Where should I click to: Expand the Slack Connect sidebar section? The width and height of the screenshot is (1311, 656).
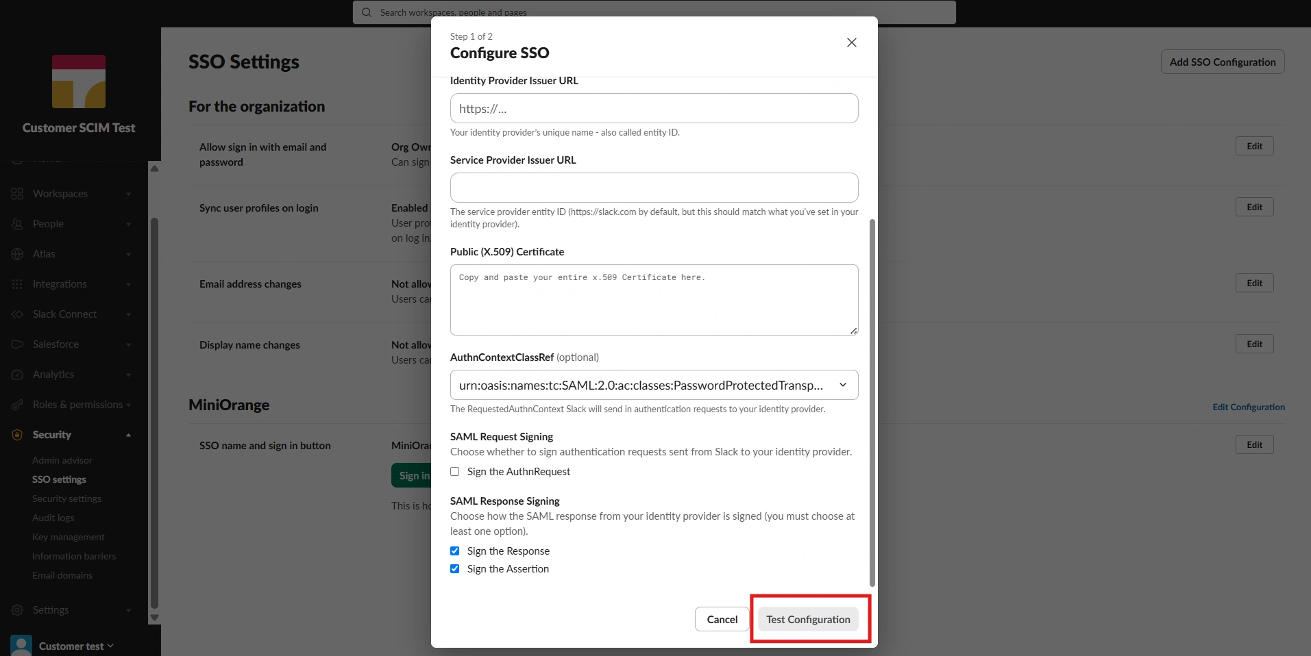click(x=128, y=314)
